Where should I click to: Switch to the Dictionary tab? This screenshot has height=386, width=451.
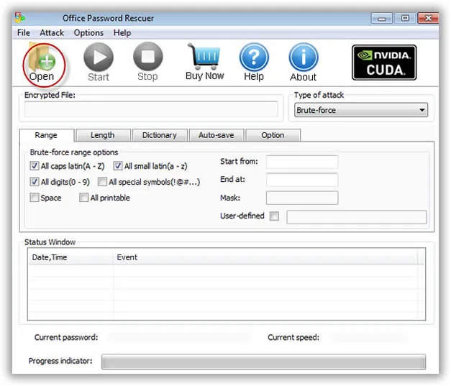click(x=160, y=135)
